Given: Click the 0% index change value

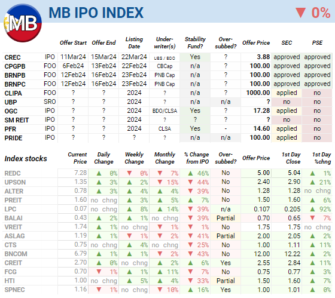Looking at the screenshot, I should tap(321, 13).
